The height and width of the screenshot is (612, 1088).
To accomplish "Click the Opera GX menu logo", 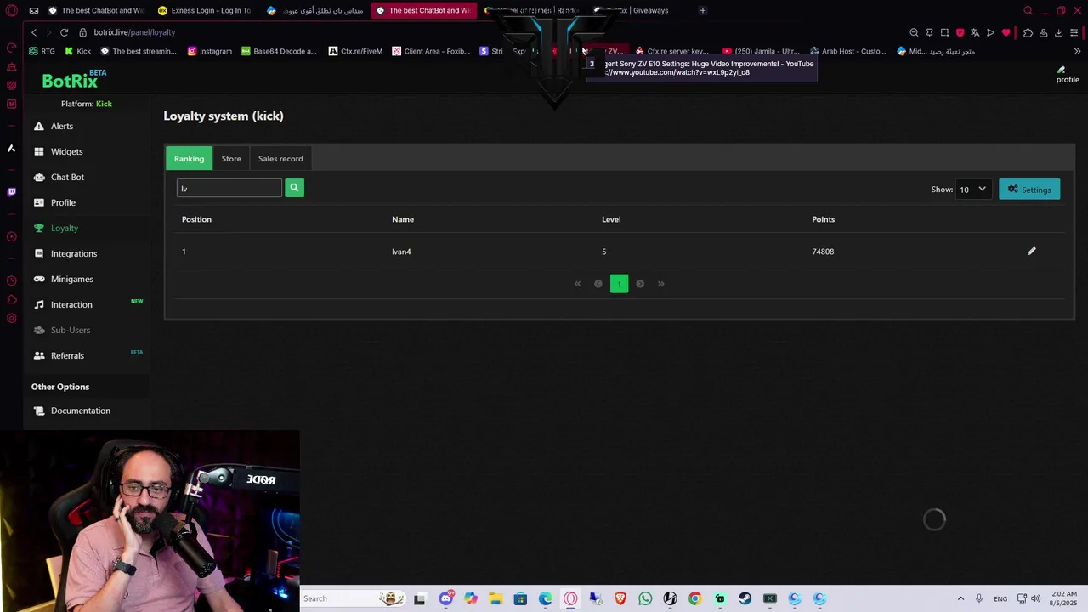I will pyautogui.click(x=11, y=10).
